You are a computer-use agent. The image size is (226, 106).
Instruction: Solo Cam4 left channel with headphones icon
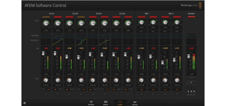click(x=116, y=94)
